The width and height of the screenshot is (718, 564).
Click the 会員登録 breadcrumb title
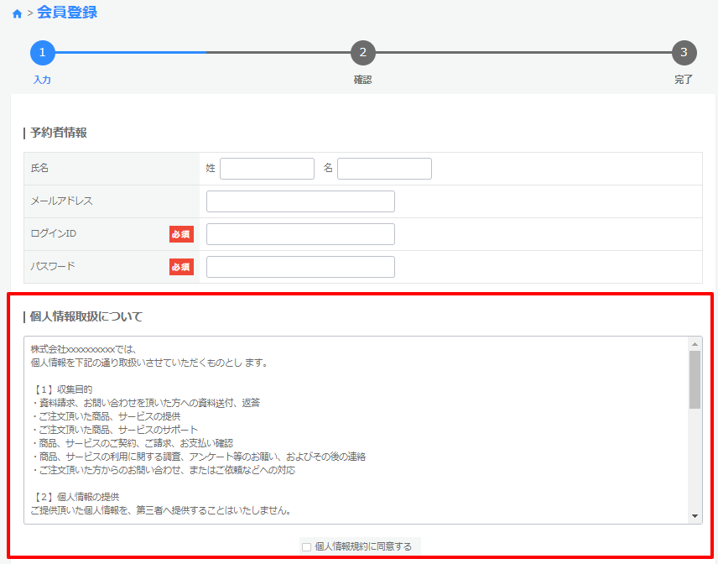point(67,13)
